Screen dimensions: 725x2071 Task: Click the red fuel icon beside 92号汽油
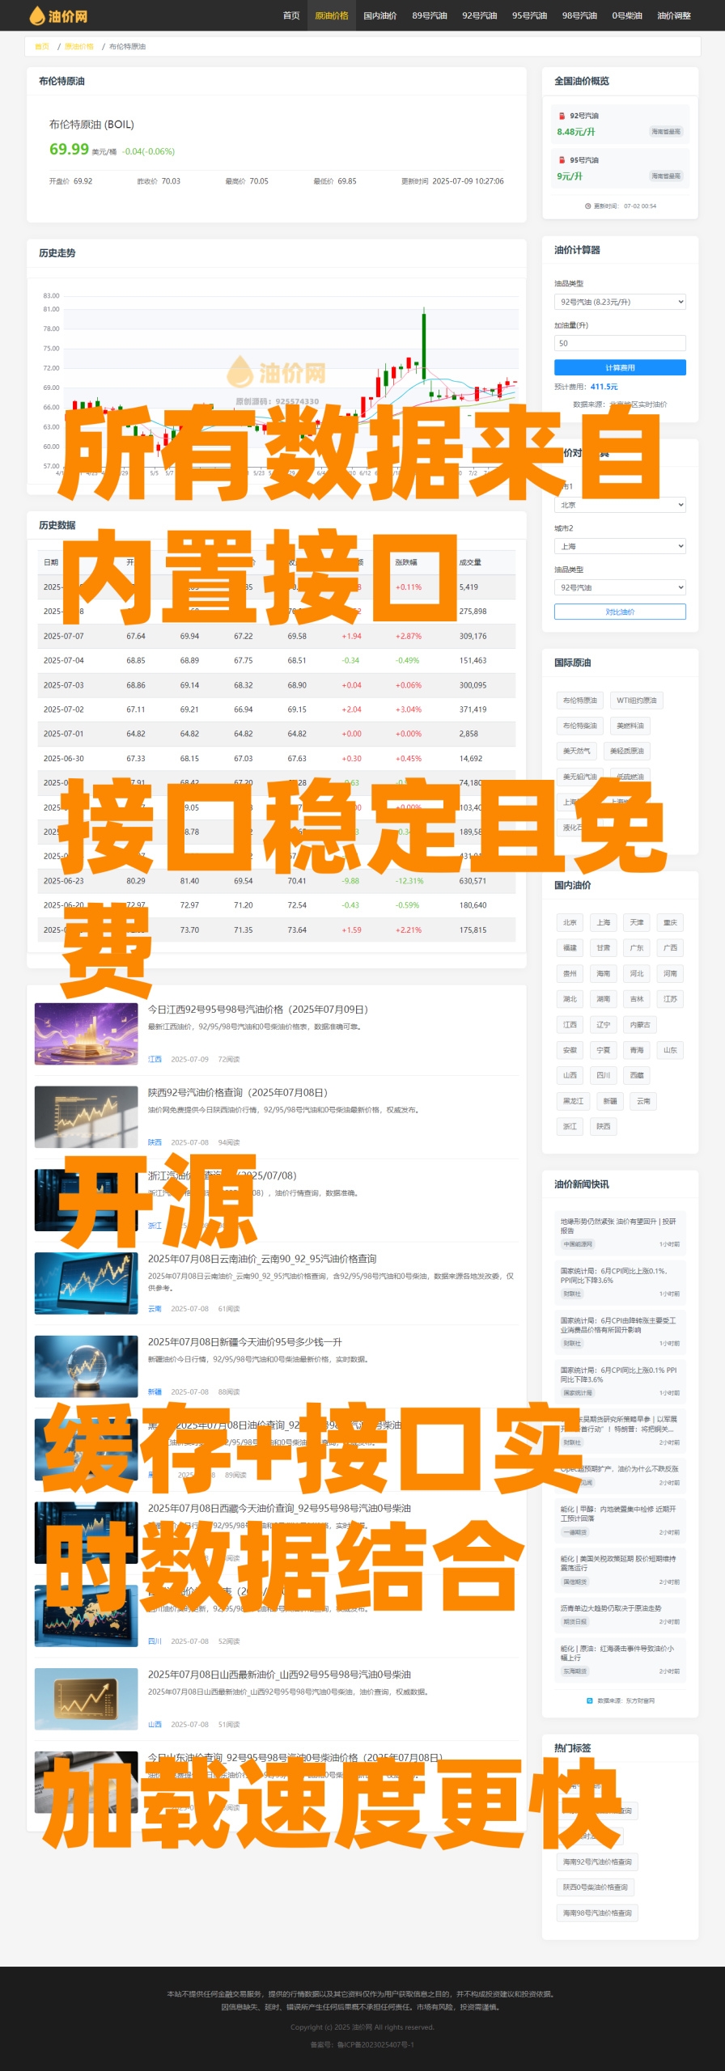coord(562,116)
